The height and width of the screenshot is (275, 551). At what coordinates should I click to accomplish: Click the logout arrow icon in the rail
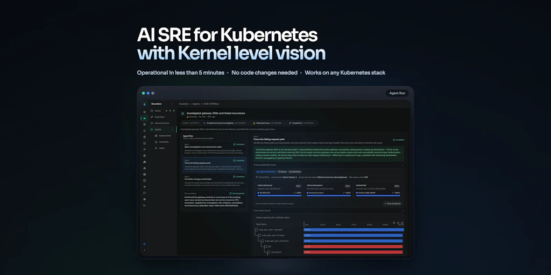click(144, 205)
